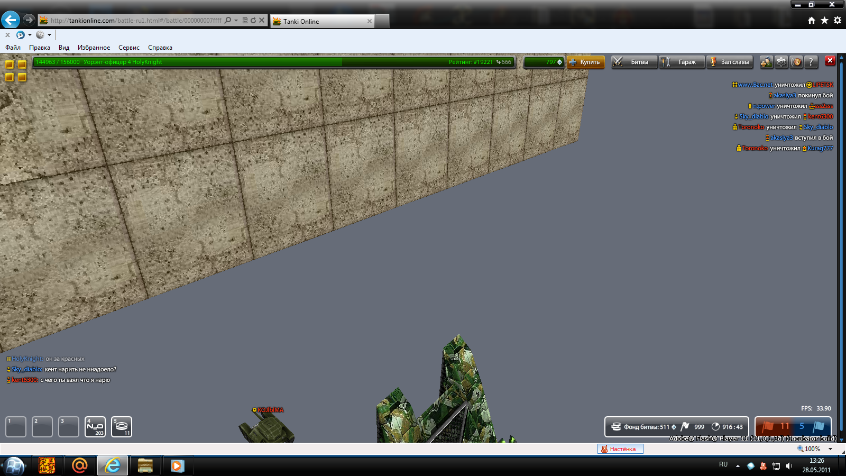846x476 pixels.
Task: Click HolyKnight name in chat
Action: point(27,359)
